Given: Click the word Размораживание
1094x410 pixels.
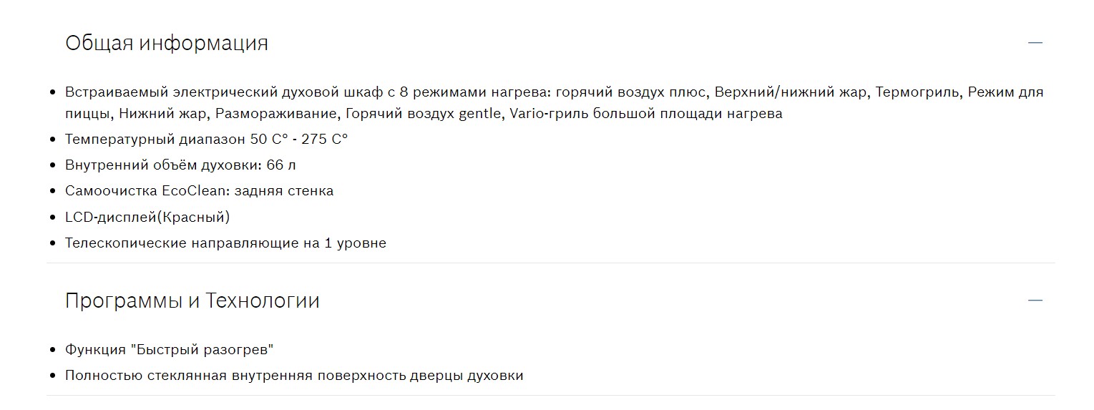Looking at the screenshot, I should click(x=276, y=114).
